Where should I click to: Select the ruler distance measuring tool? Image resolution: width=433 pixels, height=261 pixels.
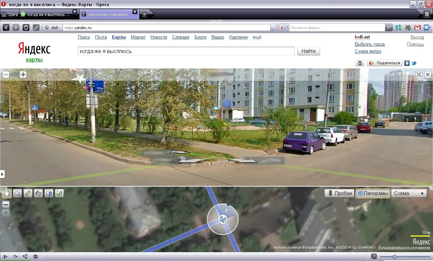tap(28, 193)
